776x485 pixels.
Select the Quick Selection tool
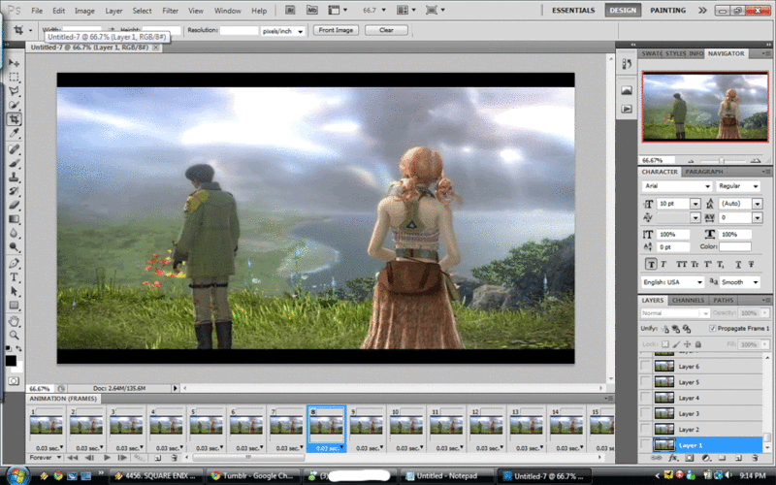(x=14, y=105)
